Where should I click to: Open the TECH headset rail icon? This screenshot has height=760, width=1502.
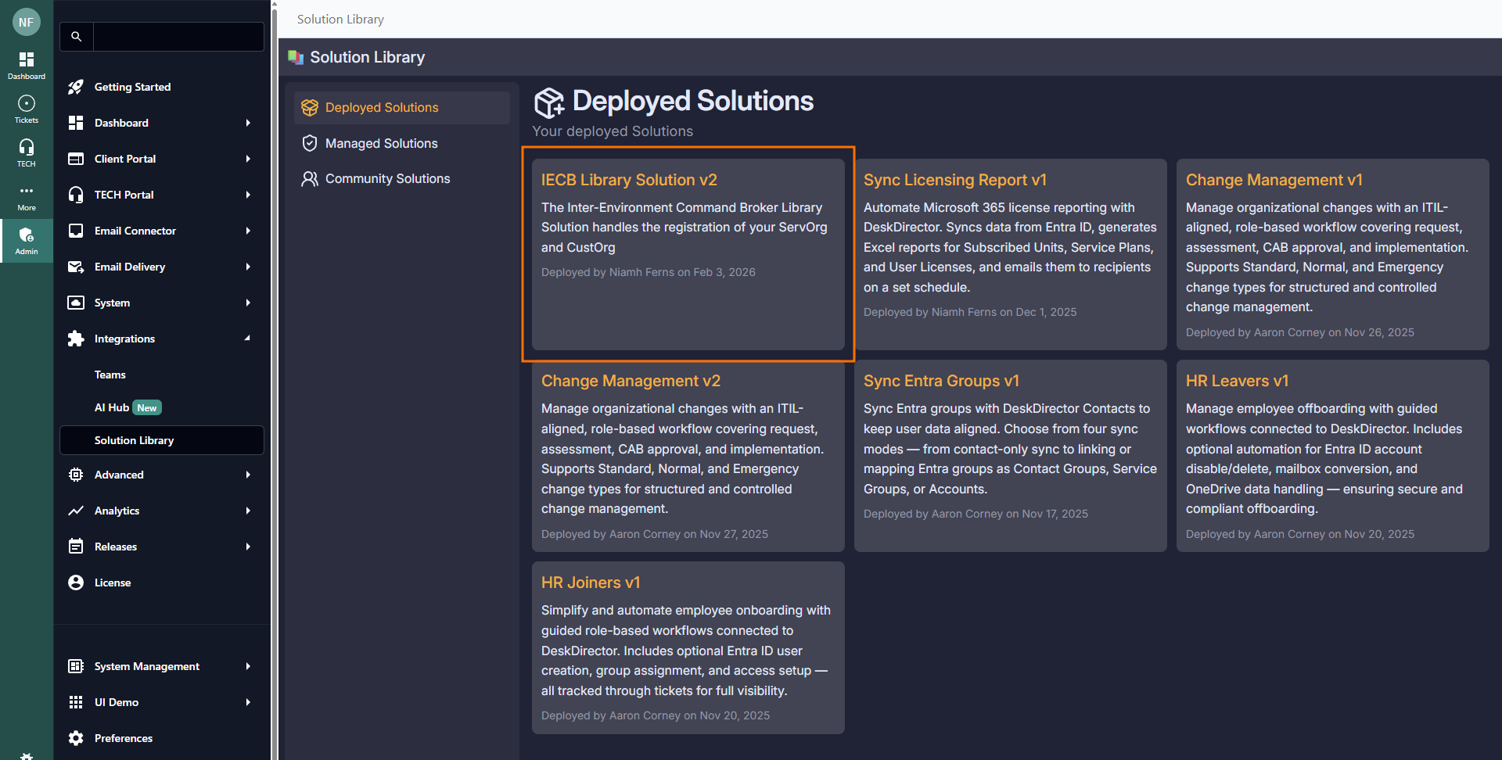pyautogui.click(x=27, y=153)
